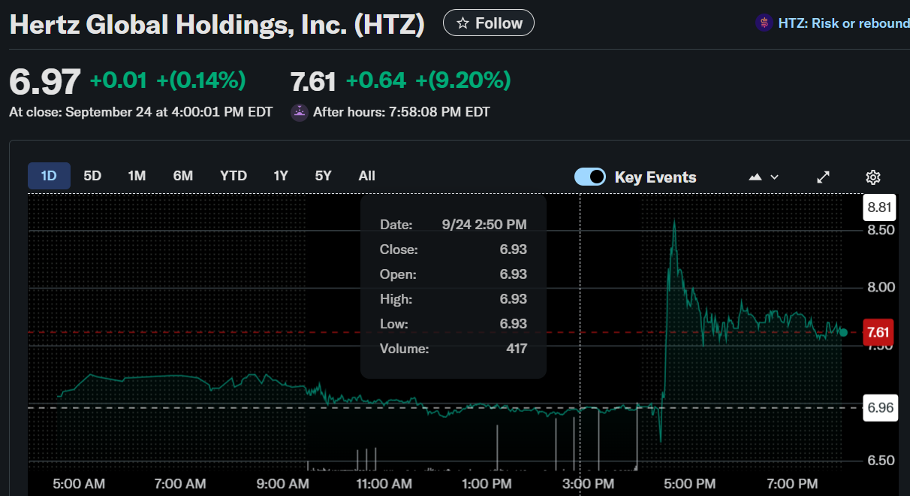
Task: Switch to the 6M time range
Action: point(183,176)
